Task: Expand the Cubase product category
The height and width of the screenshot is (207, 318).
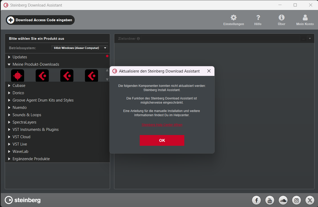Action: click(9, 86)
